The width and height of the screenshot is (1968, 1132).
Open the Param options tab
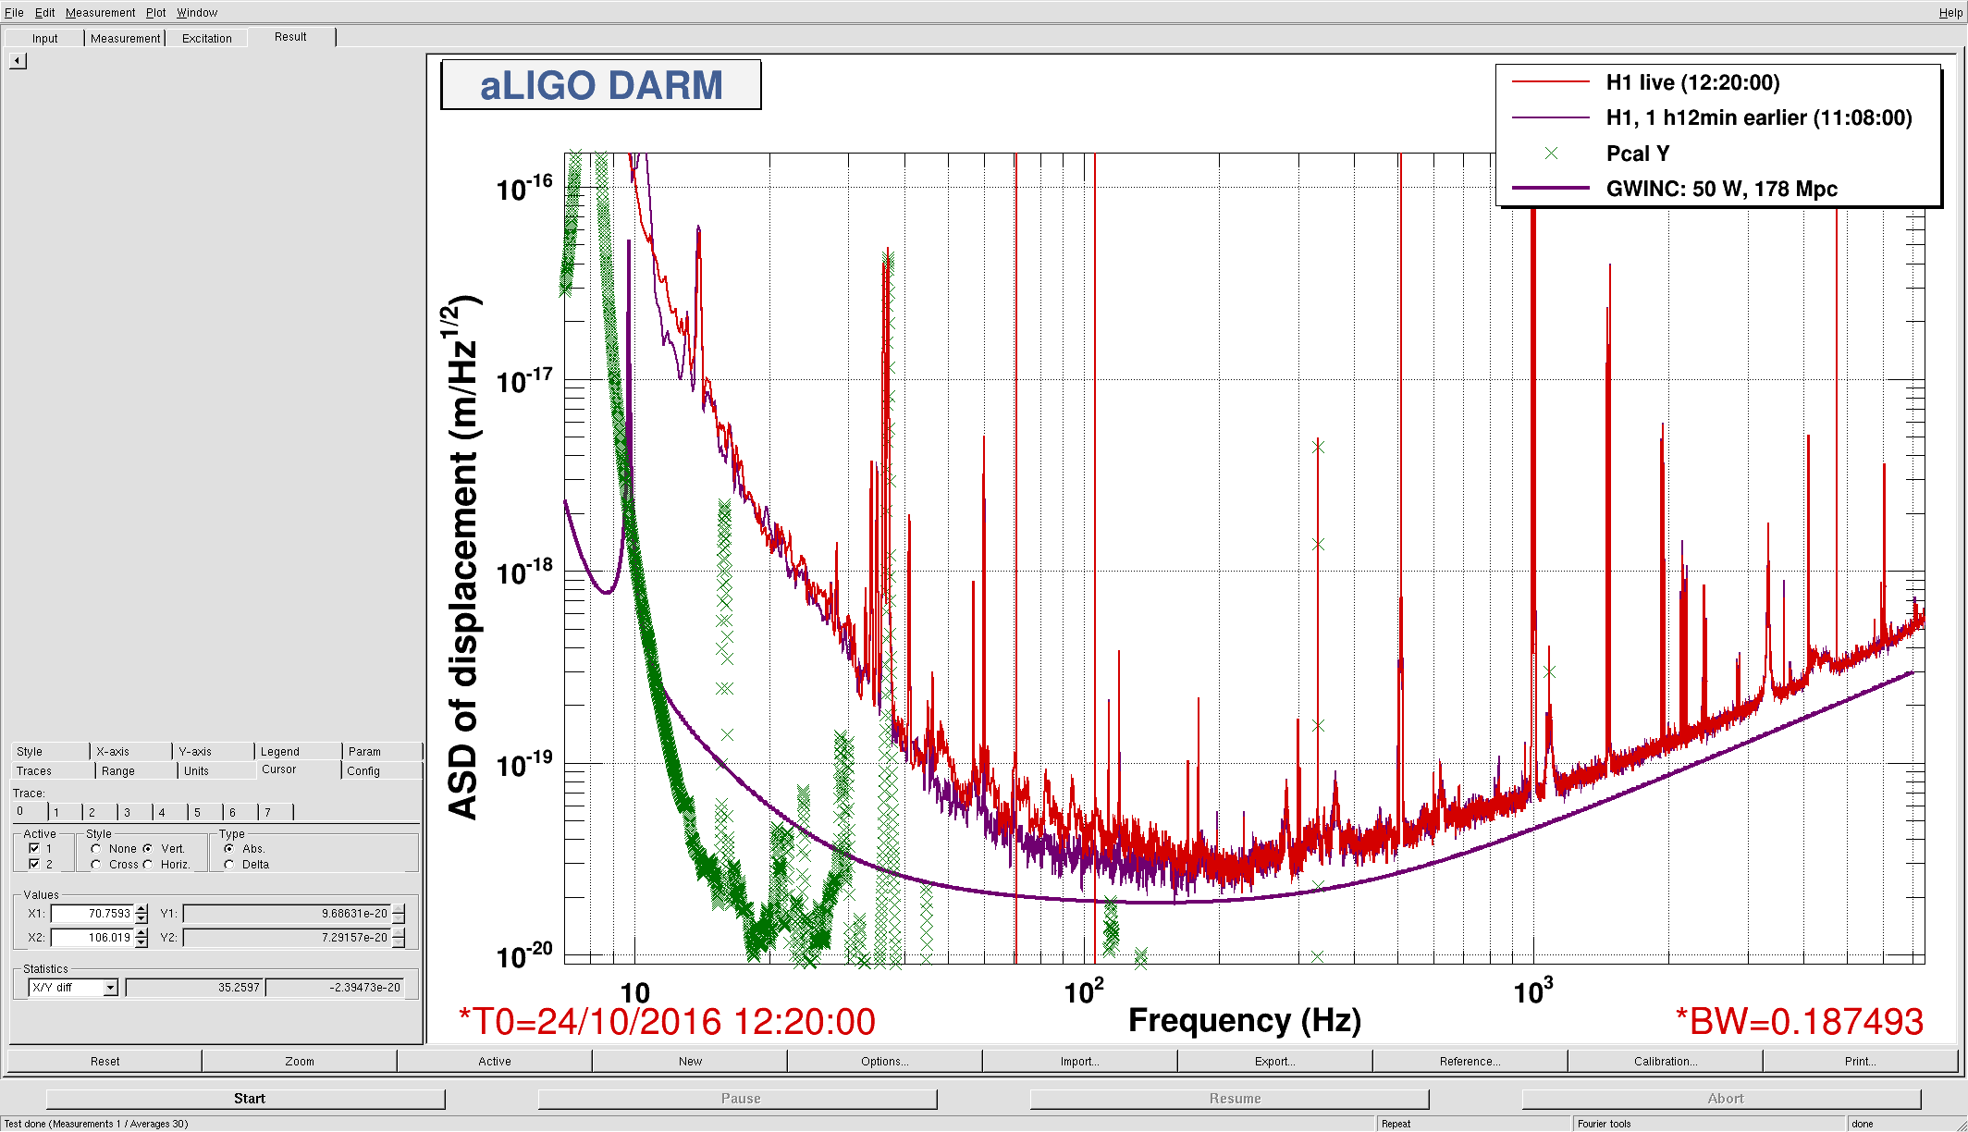382,751
